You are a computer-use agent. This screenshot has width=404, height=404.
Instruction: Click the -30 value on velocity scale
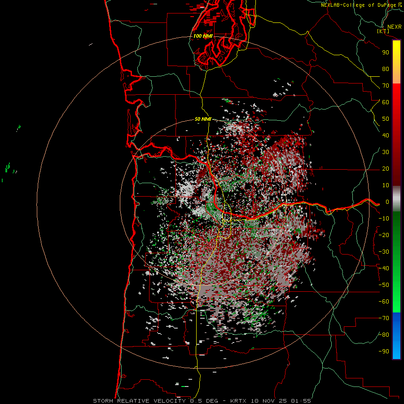pyautogui.click(x=384, y=252)
